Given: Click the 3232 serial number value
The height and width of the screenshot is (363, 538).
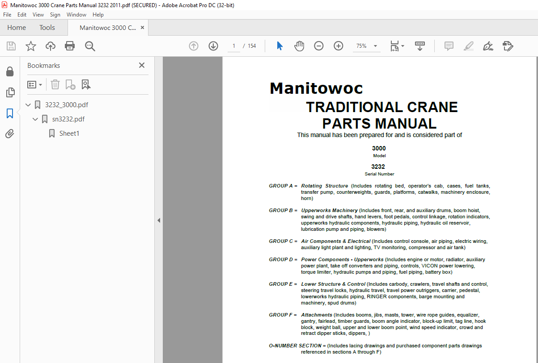Looking at the screenshot, I should click(x=378, y=167).
